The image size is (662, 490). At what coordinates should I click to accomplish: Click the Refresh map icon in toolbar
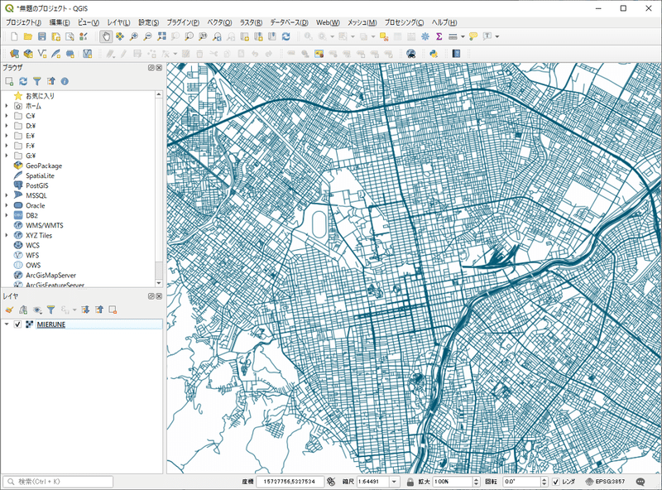pyautogui.click(x=285, y=36)
